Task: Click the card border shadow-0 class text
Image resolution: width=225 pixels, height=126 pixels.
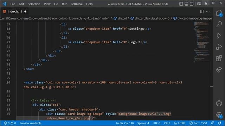Action: (x=79, y=110)
